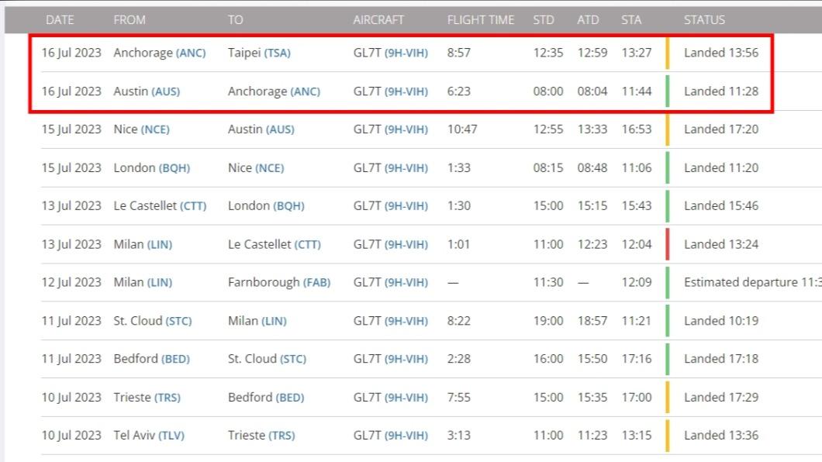The image size is (822, 462).
Task: Select the 'Landed 17:18' status text
Action: (721, 358)
